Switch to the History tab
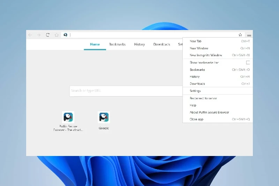This screenshot has width=279, height=186. tap(139, 44)
